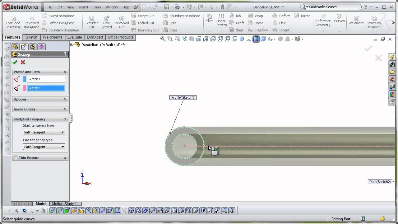Screen dimensions: 398x224
Task: Switch to the Weldments tab
Action: 53,37
